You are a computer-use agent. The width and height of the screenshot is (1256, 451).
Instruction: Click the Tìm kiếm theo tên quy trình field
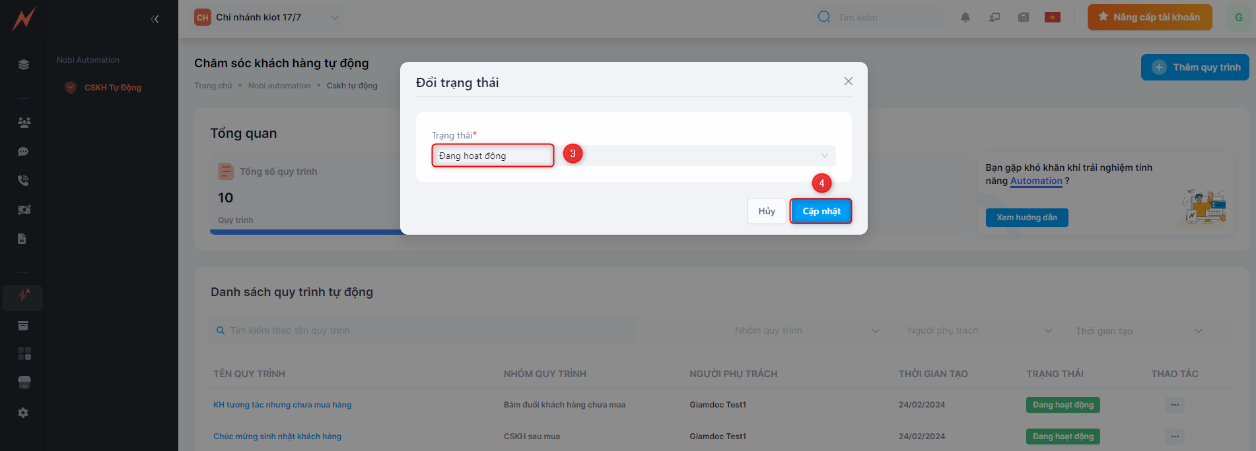click(423, 330)
